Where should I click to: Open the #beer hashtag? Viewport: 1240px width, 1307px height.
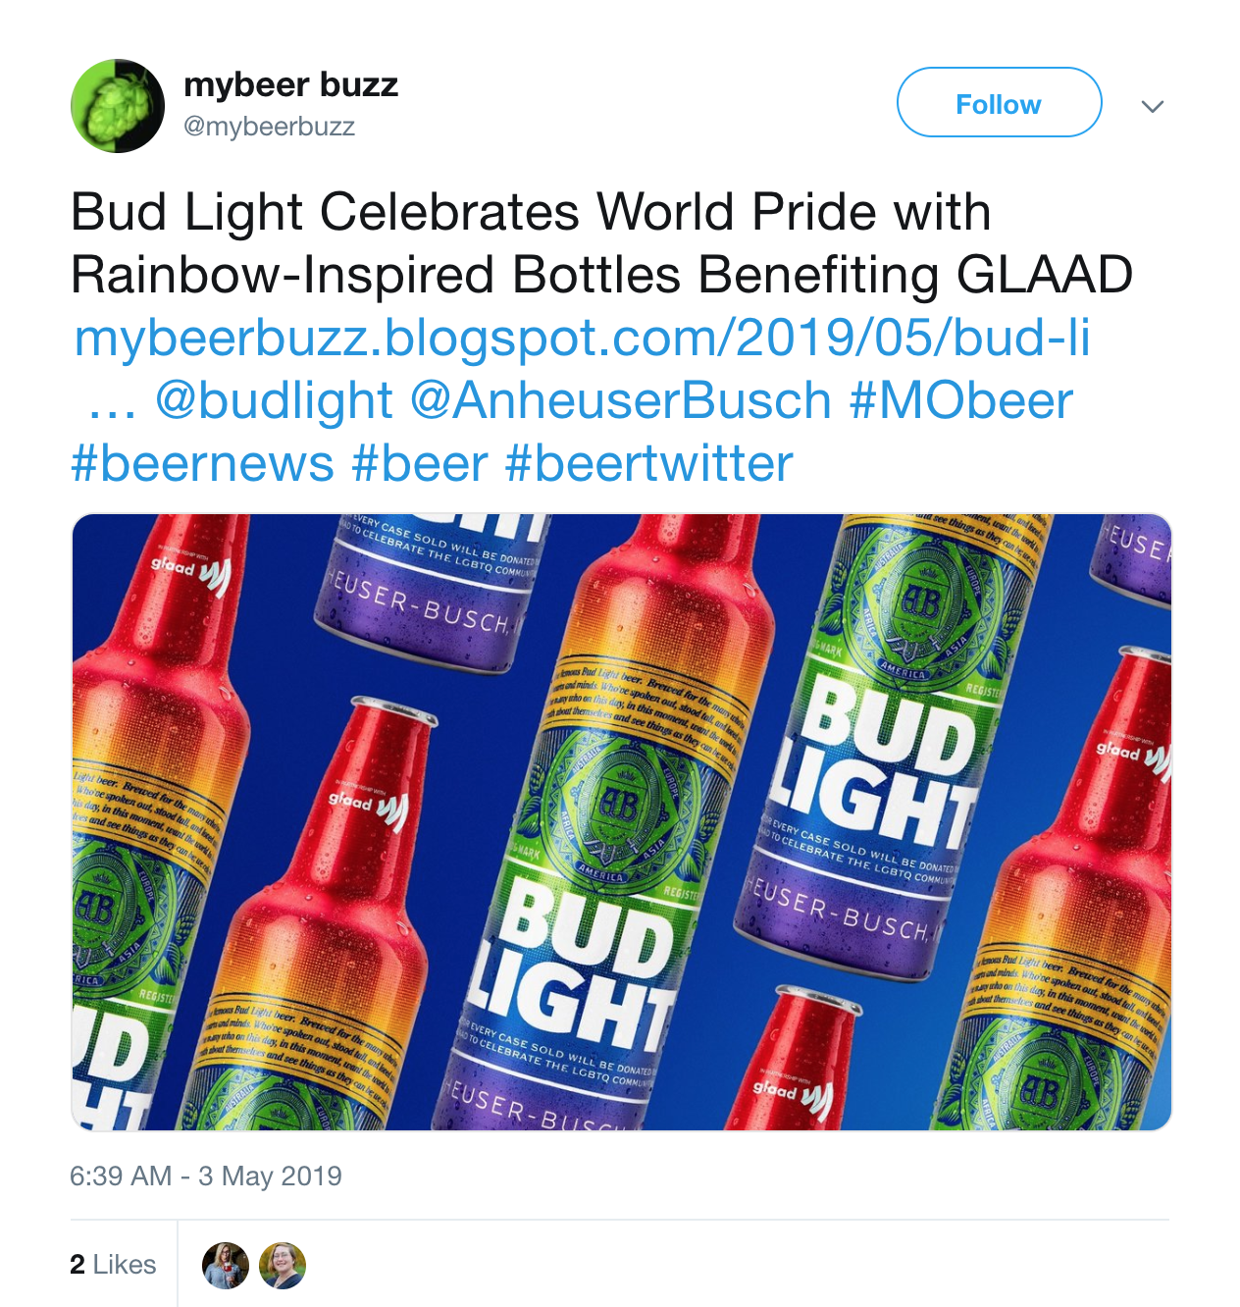pyautogui.click(x=420, y=463)
